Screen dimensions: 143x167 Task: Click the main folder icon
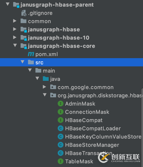(38, 70)
